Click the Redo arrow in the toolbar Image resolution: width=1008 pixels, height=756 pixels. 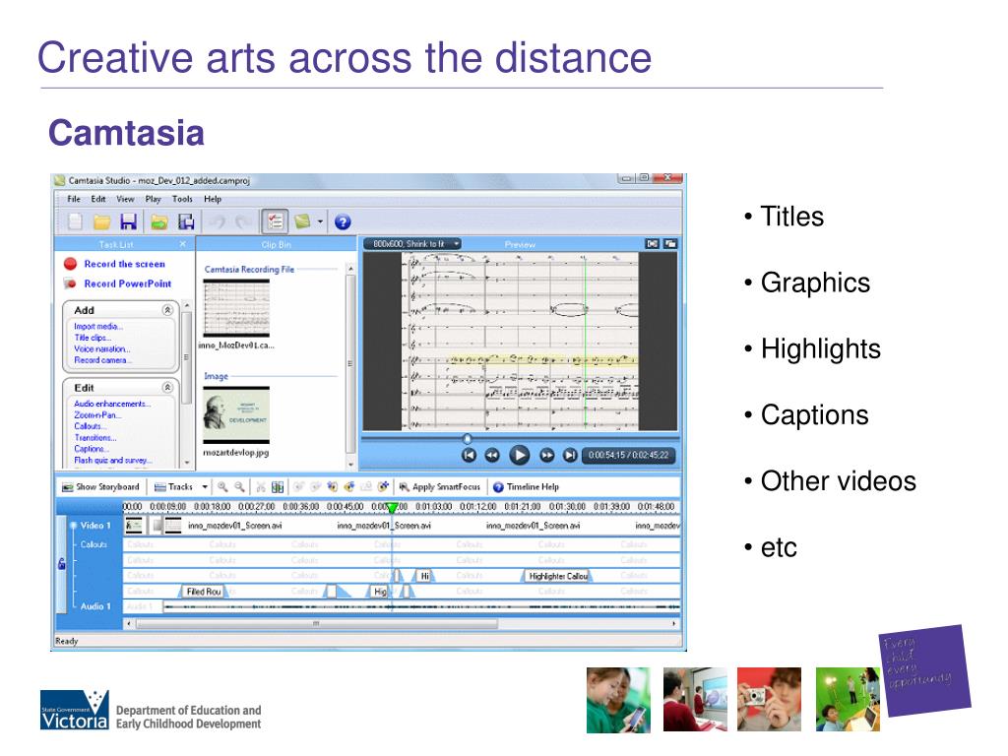243,222
